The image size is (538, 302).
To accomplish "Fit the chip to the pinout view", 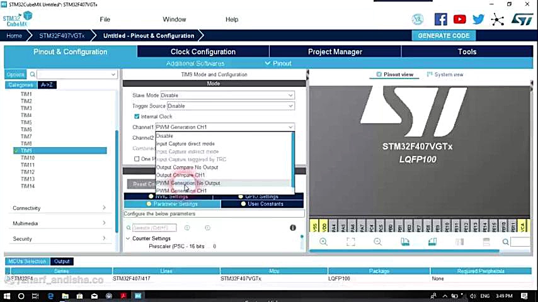I will pyautogui.click(x=351, y=242).
